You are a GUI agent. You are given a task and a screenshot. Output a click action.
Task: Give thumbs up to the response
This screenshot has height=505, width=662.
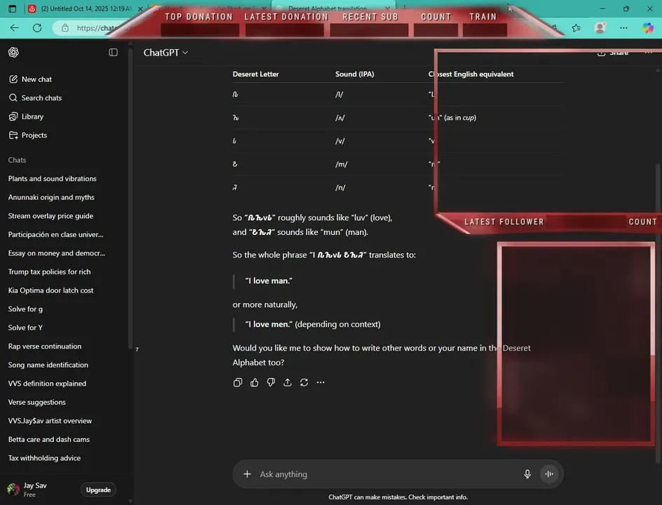tap(254, 382)
